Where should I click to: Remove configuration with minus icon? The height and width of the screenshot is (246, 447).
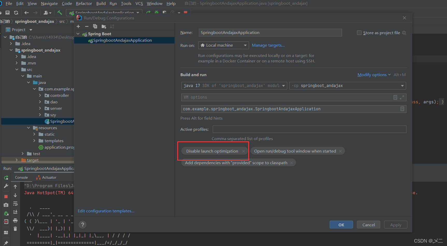click(87, 26)
